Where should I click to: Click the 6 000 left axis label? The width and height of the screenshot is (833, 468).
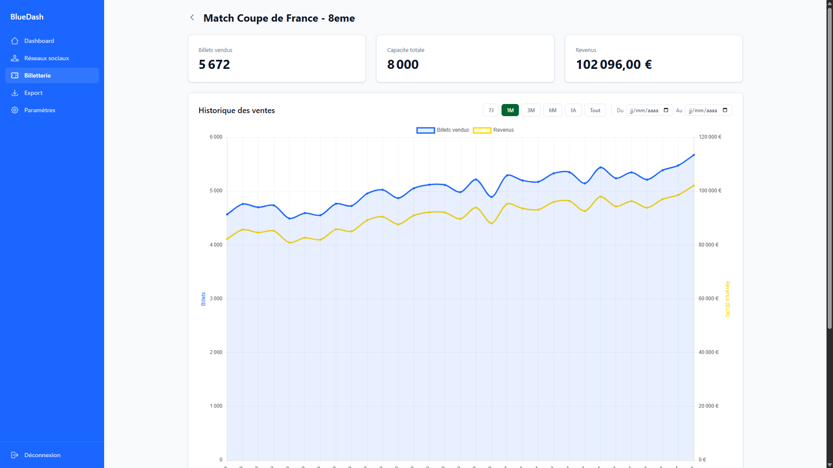click(216, 137)
